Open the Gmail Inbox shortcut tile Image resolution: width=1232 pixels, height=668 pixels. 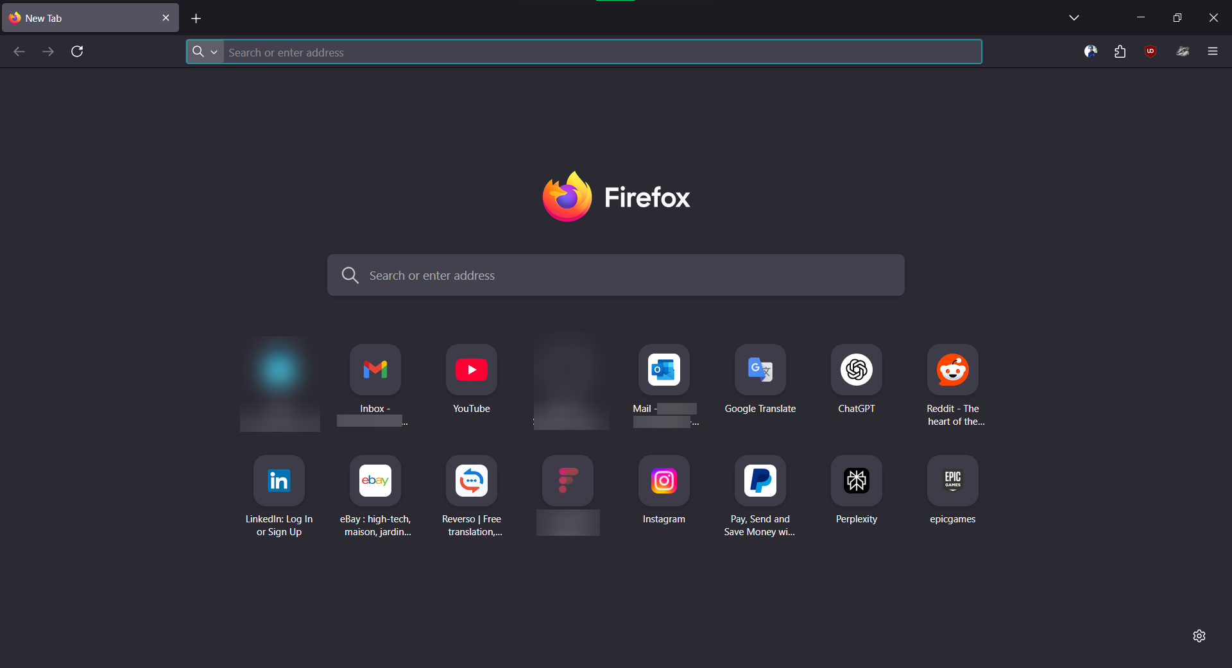click(375, 370)
